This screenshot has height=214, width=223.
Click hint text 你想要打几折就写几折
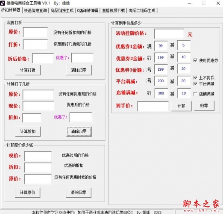point(72,44)
